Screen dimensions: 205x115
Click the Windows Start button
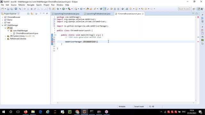coord(4,112)
